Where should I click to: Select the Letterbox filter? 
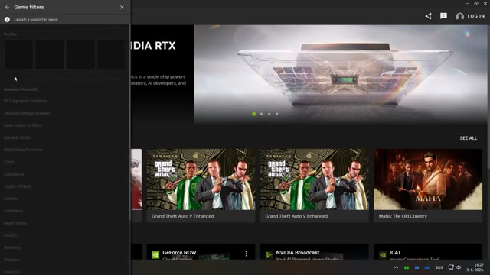tap(13, 211)
